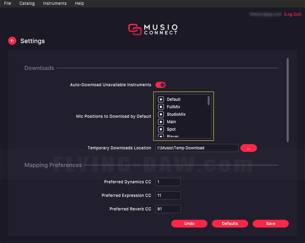The width and height of the screenshot is (305, 243).
Task: Click the Downloads section heading
Action: (39, 68)
